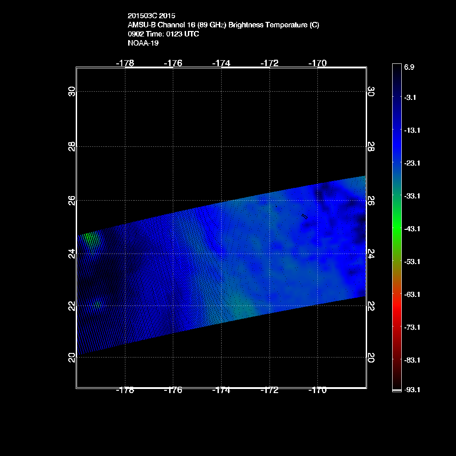
Task: Click the 6.9 value on the colorbar
Action: click(x=409, y=67)
